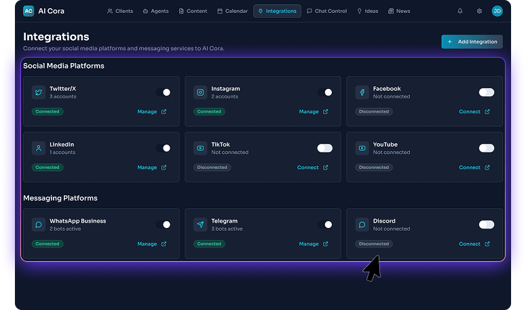The width and height of the screenshot is (526, 310).
Task: Click the '3 bots active' Telegram text
Action: pyautogui.click(x=227, y=229)
